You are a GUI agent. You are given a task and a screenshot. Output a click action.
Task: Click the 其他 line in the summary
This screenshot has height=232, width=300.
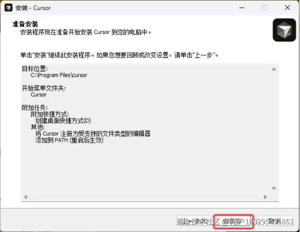click(x=38, y=127)
